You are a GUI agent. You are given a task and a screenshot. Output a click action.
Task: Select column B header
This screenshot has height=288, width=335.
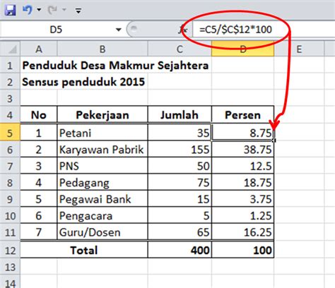click(102, 49)
